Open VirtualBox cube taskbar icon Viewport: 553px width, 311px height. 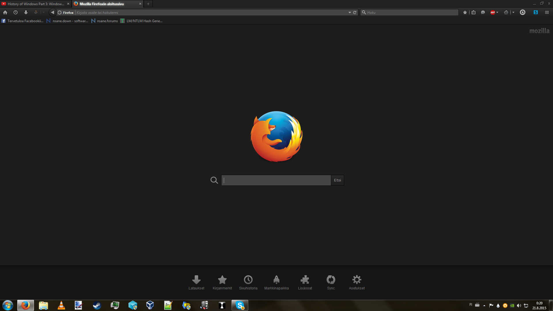point(150,305)
